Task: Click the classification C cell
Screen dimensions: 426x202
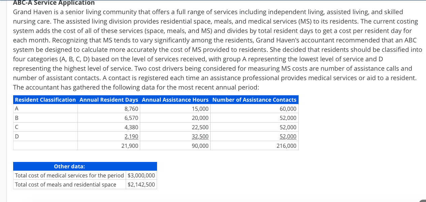Action: (45, 127)
